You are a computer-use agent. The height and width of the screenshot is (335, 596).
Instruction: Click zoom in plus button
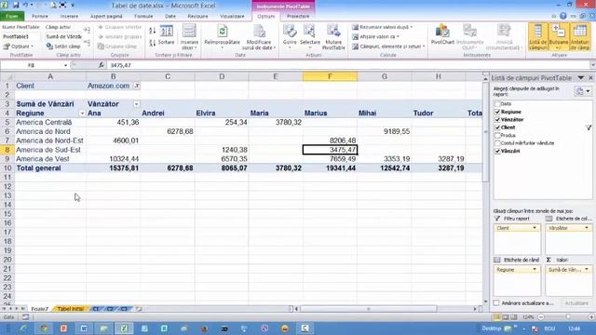tap(591, 316)
